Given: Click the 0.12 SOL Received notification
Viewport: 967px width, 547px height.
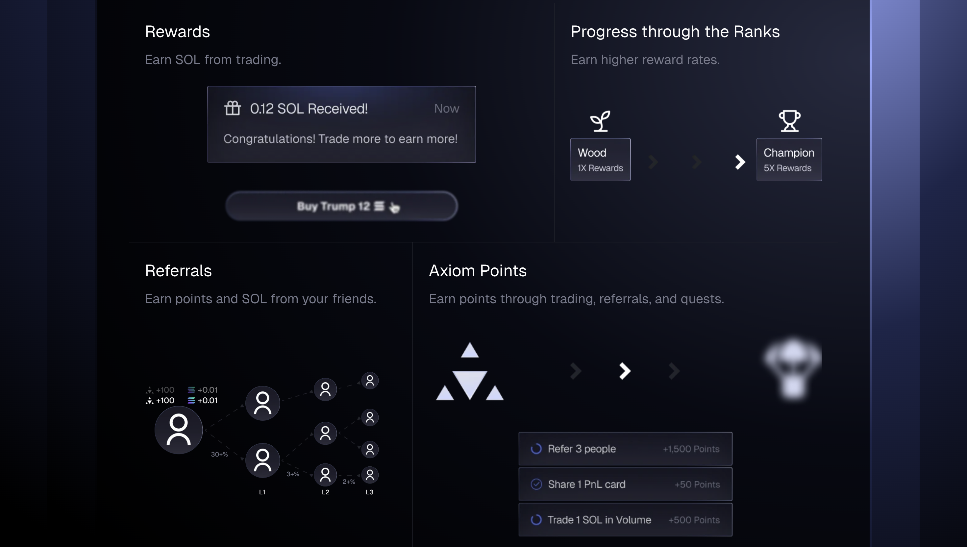Looking at the screenshot, I should [341, 124].
